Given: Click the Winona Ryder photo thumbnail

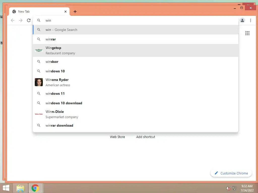Looking at the screenshot, I should (x=39, y=82).
